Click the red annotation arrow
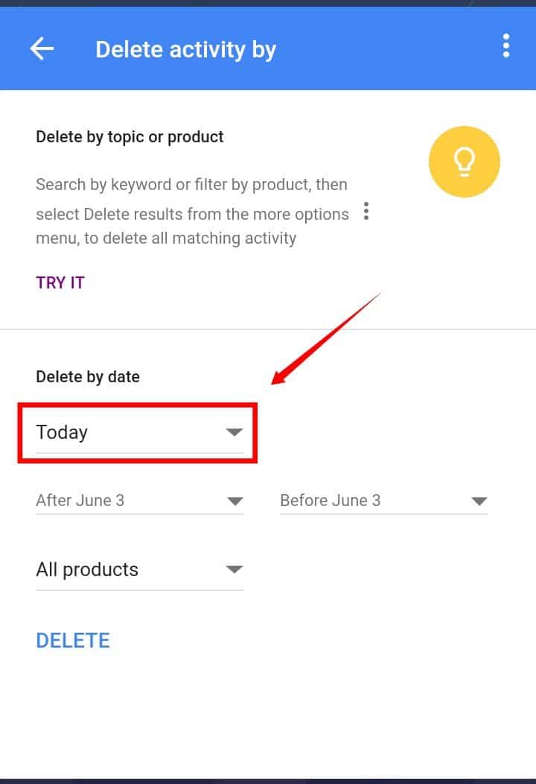The height and width of the screenshot is (784, 536). pos(326,338)
